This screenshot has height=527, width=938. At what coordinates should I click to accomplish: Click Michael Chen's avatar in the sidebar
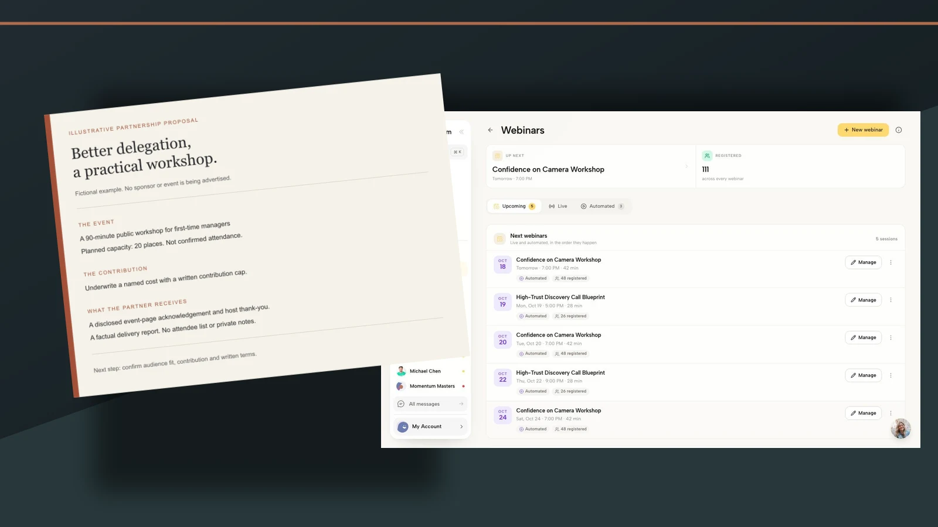click(x=401, y=371)
